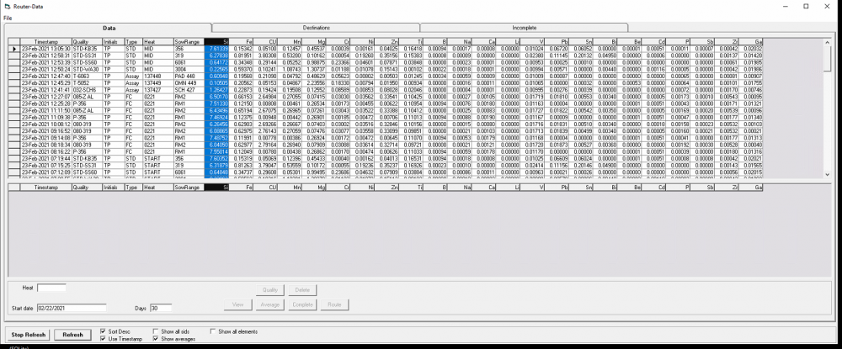
Task: Click the Timestamp header in lower grid
Action: 46,187
